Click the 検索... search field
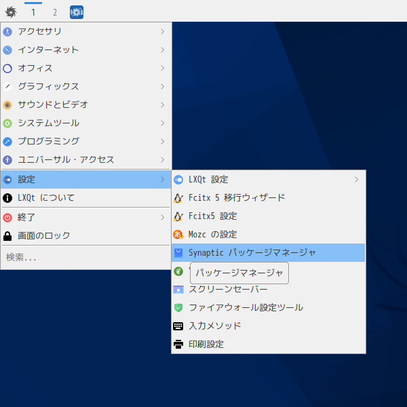The width and height of the screenshot is (407, 407). tap(85, 258)
